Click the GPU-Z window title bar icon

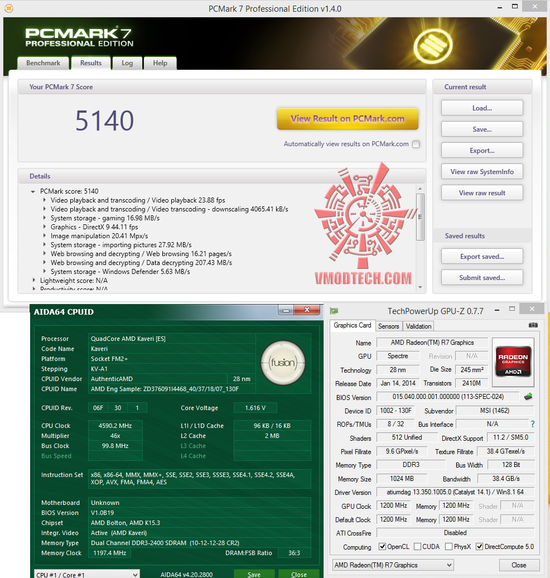pos(334,311)
